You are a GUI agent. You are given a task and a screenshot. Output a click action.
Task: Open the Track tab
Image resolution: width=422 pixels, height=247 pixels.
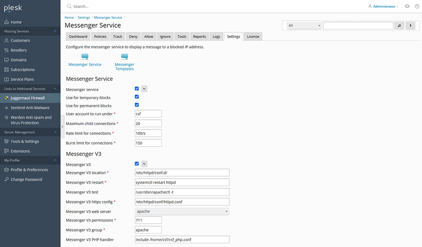118,37
